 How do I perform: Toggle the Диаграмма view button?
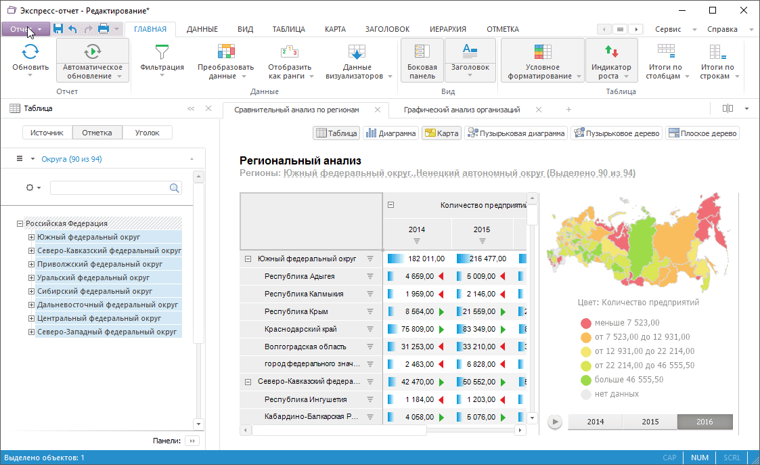tap(390, 133)
